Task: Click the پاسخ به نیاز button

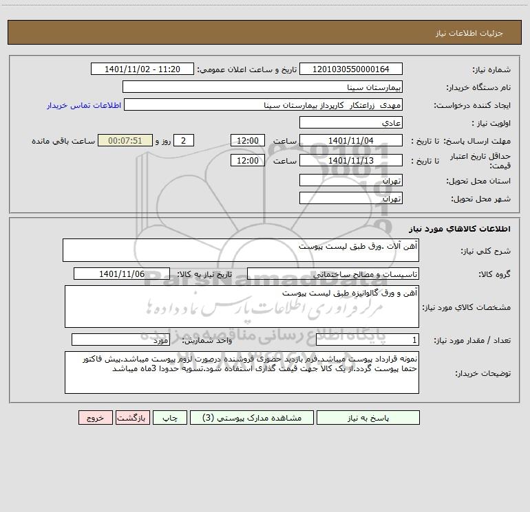Action: coord(368,417)
